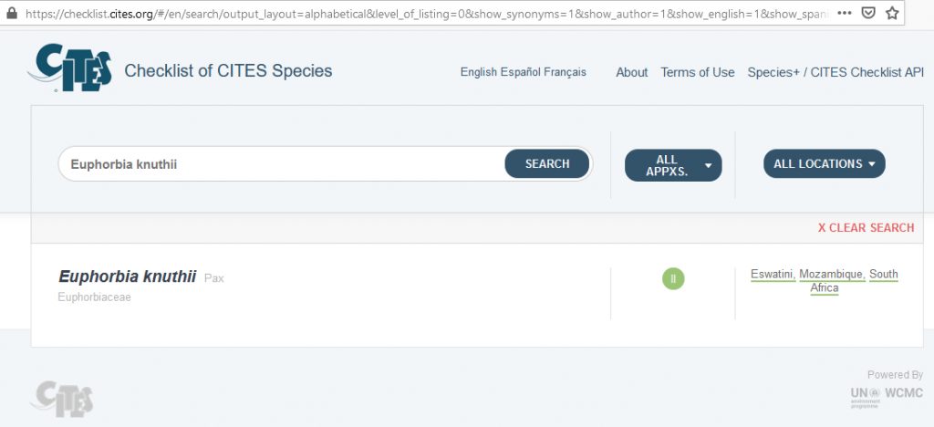Click the lock icon in address bar
This screenshot has height=427, width=934.
pos(11,13)
